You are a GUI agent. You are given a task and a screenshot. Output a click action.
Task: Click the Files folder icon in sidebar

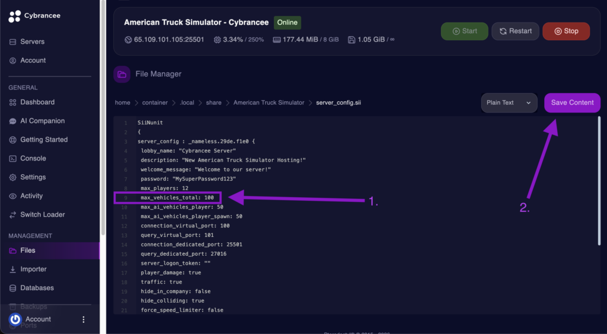click(x=13, y=250)
